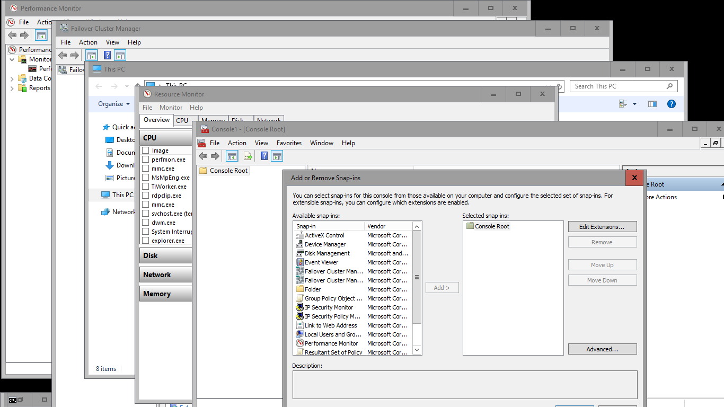Click Help icon in Failover Cluster Manager toolbar

(x=107, y=55)
